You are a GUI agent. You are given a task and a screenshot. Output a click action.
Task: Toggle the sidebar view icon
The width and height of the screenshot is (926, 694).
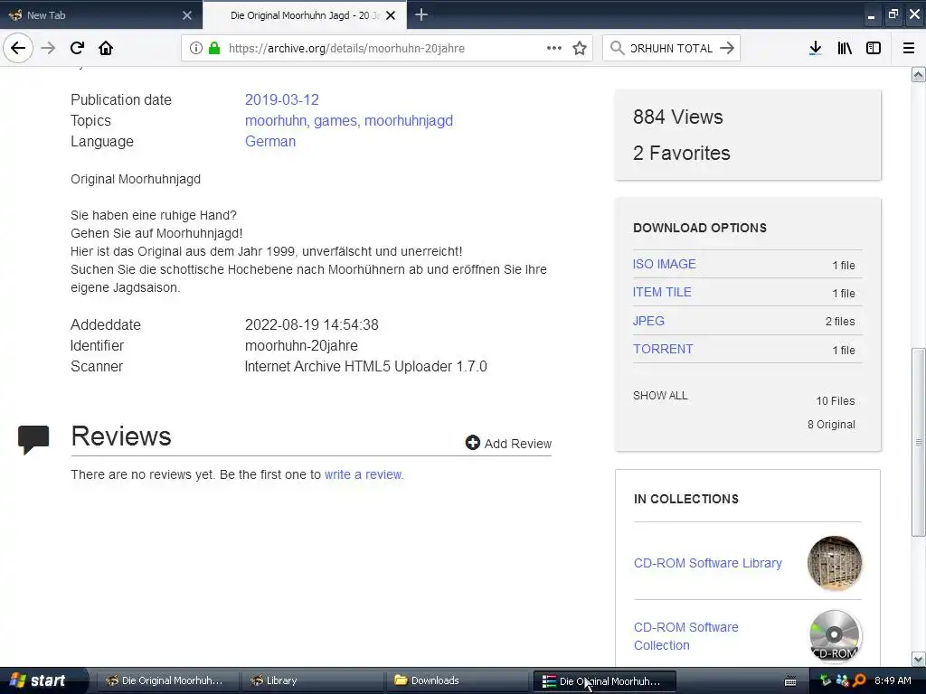(x=874, y=48)
